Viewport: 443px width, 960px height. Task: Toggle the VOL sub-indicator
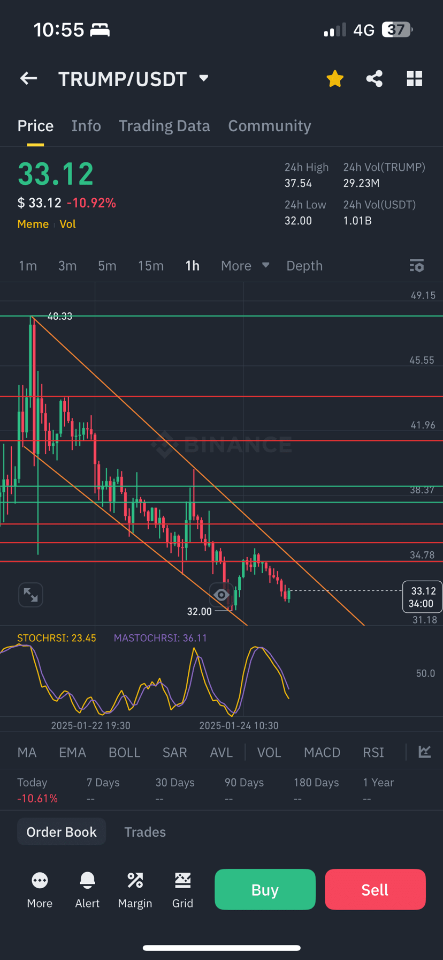(x=269, y=752)
